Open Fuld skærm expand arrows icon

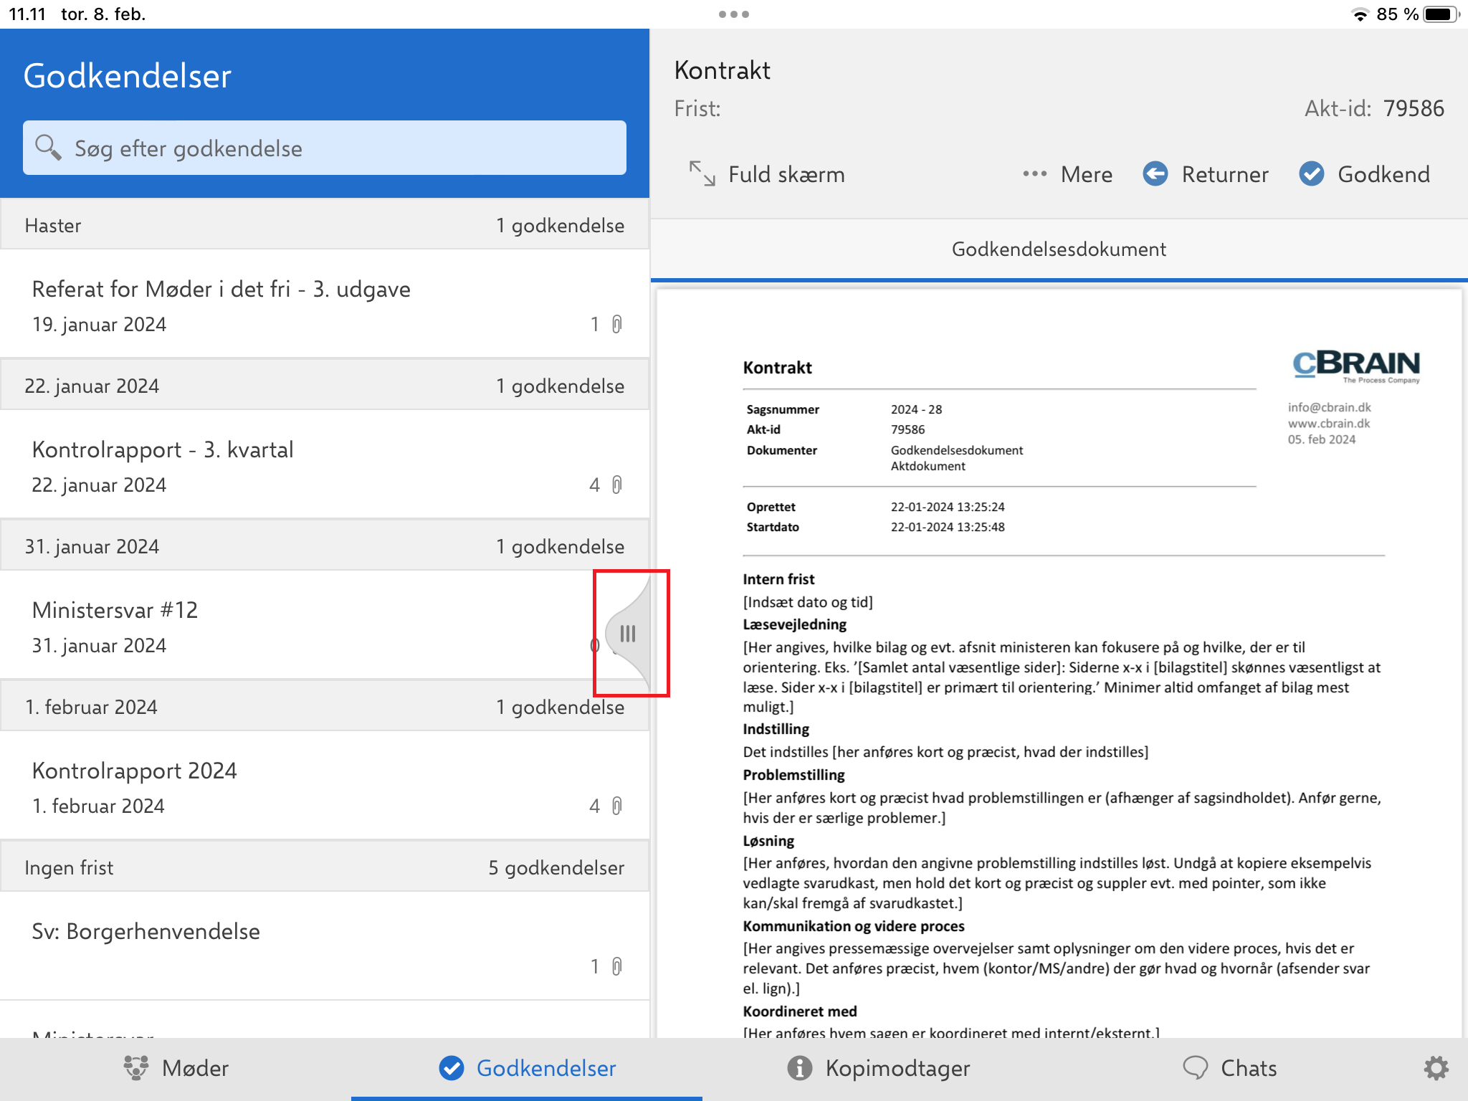[702, 173]
